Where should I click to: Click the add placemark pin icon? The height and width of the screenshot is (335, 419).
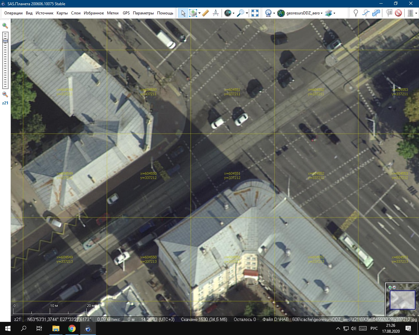click(x=356, y=13)
